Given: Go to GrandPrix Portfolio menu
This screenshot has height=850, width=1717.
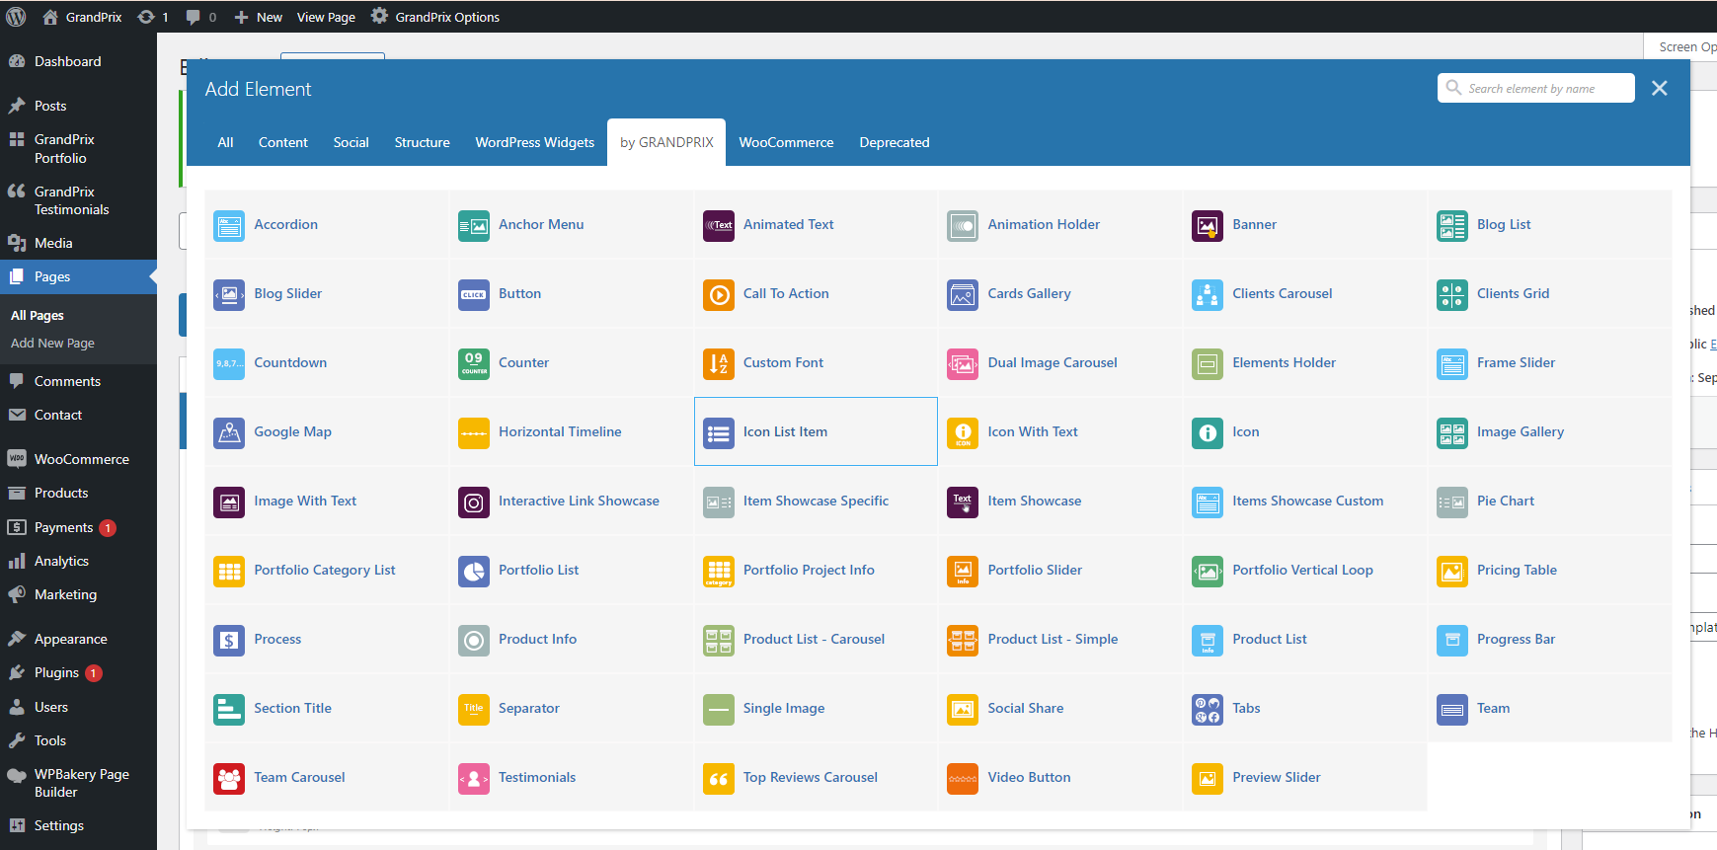Looking at the screenshot, I should (78, 148).
